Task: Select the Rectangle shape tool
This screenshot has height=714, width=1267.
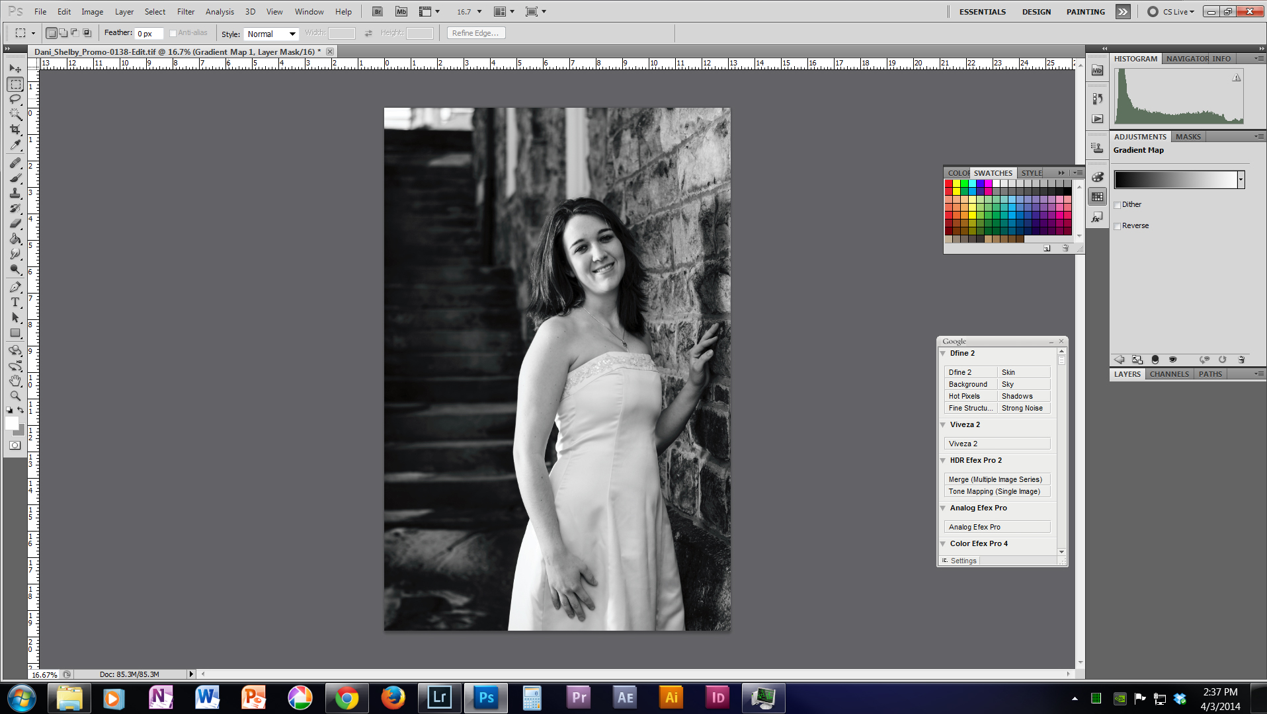Action: point(15,333)
